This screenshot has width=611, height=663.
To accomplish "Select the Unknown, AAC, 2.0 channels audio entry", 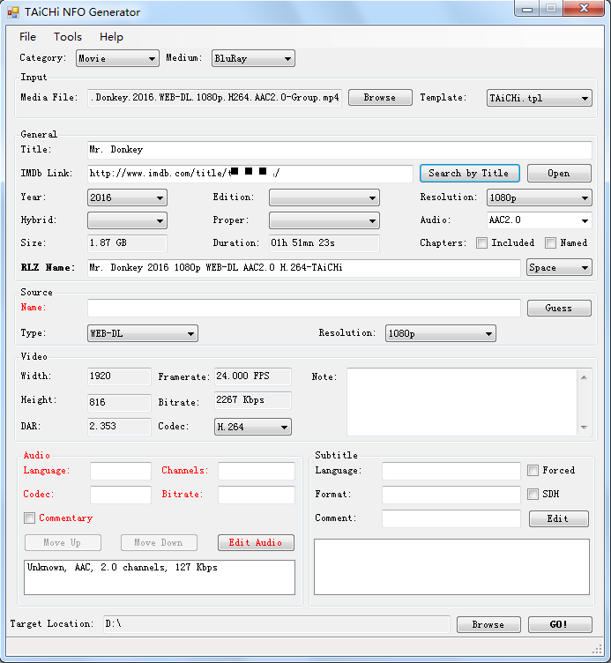I will (x=123, y=568).
